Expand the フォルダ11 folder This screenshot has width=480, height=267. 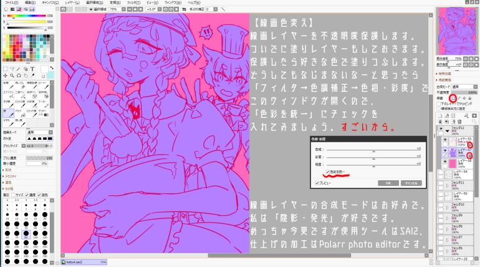click(447, 185)
